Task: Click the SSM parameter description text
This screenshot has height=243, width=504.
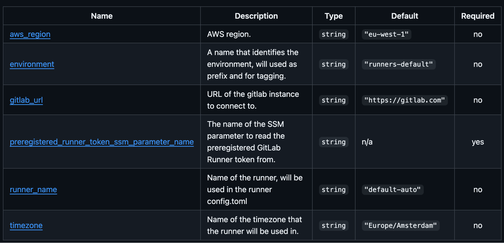Action: point(246,142)
